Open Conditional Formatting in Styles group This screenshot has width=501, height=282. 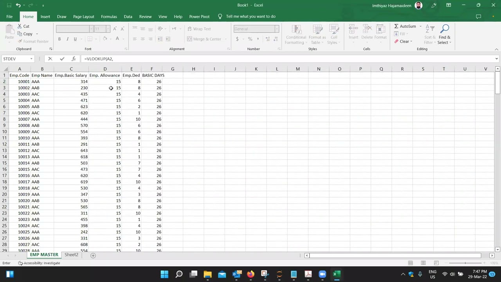coord(296,34)
